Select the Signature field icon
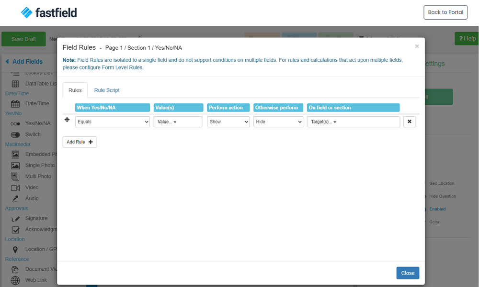Image resolution: width=479 pixels, height=287 pixels. pos(15,219)
